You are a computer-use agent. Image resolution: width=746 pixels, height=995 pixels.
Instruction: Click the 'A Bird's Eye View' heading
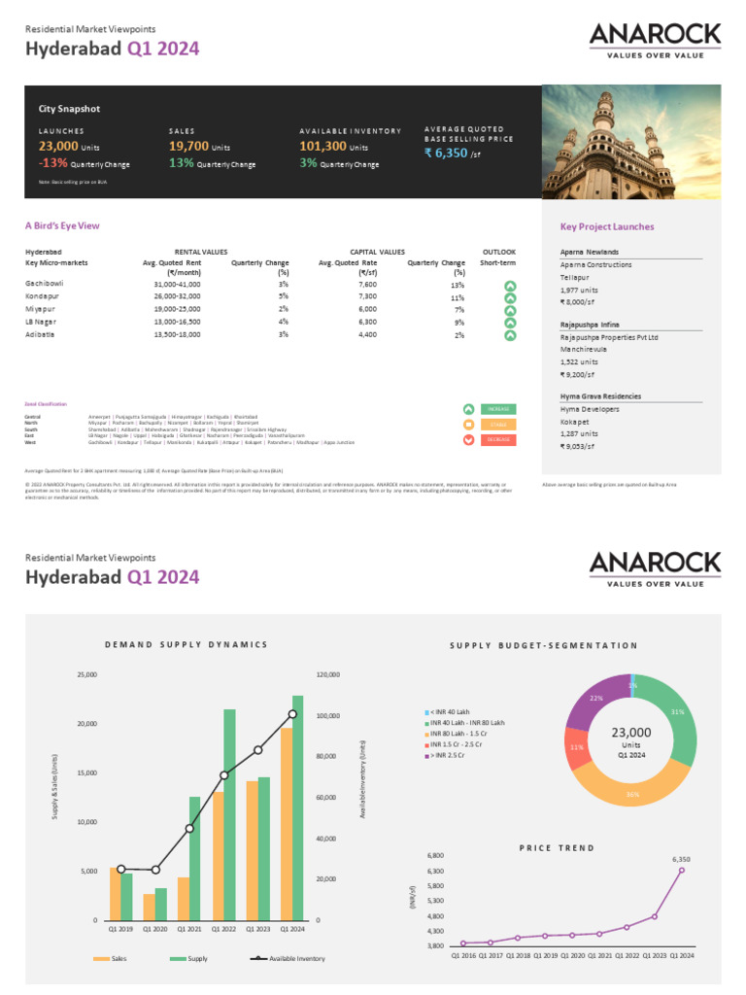pyautogui.click(x=62, y=225)
